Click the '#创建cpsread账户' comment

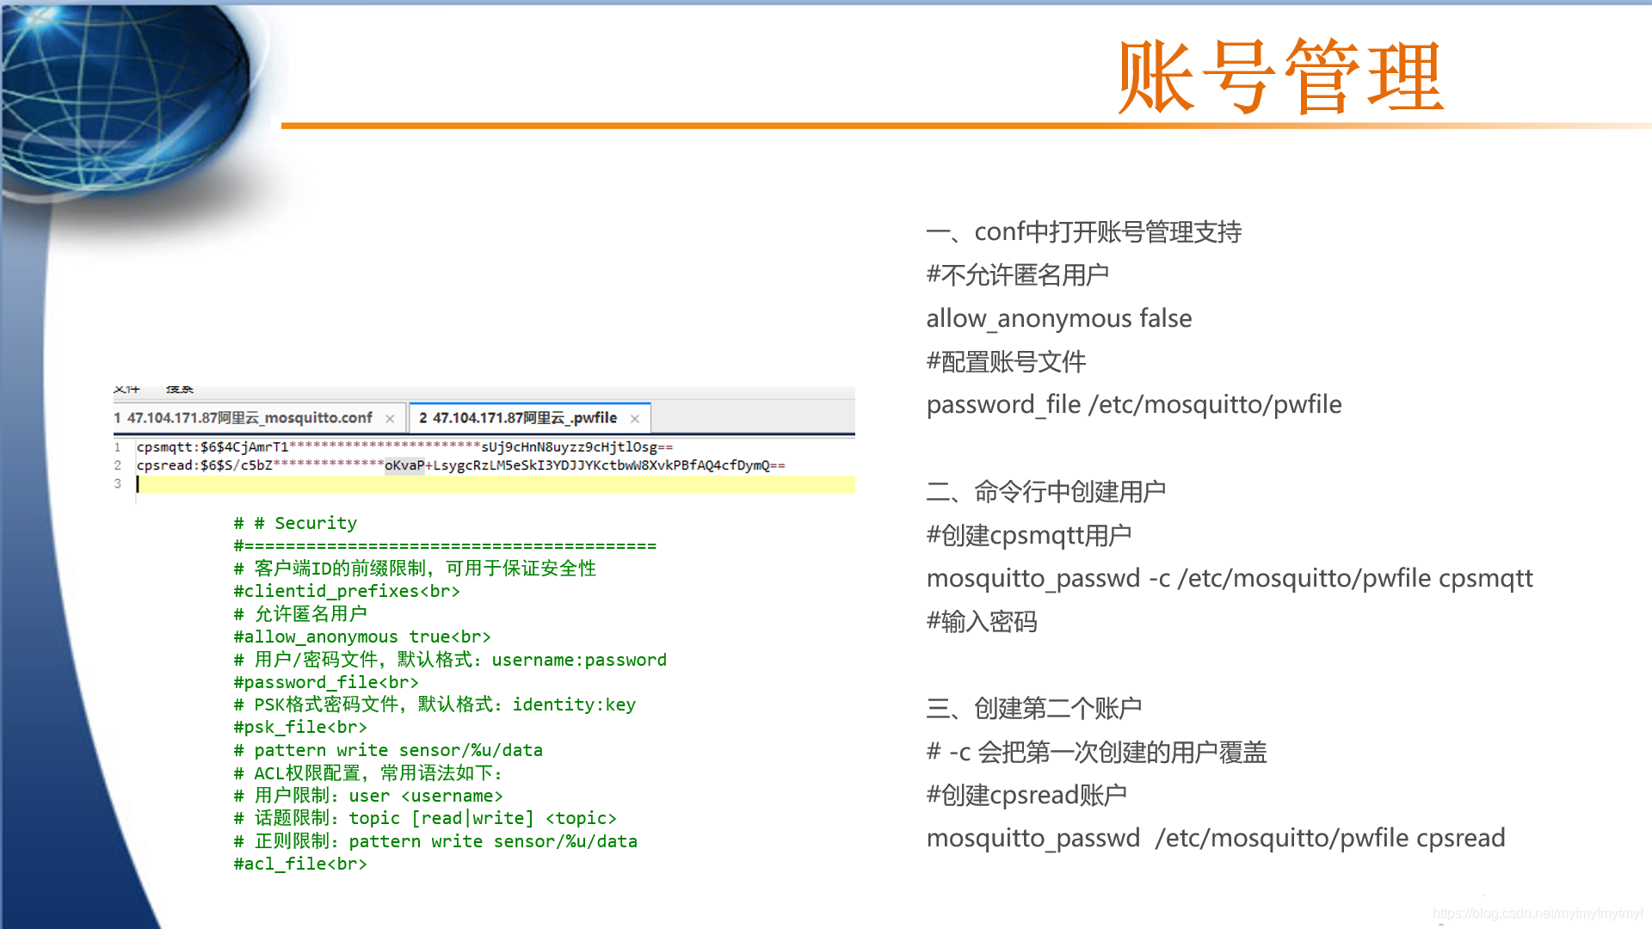point(1026,795)
